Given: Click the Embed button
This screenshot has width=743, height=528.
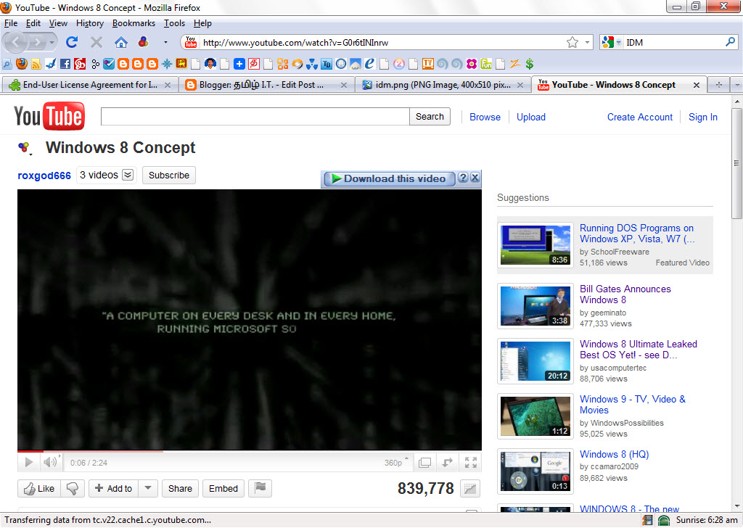Looking at the screenshot, I should pyautogui.click(x=223, y=489).
